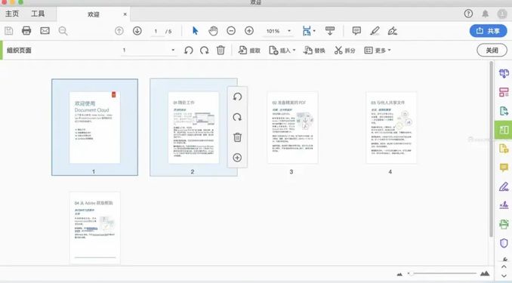This screenshot has width=512, height=283.
Task: Click the 替换 replace button
Action: [314, 51]
